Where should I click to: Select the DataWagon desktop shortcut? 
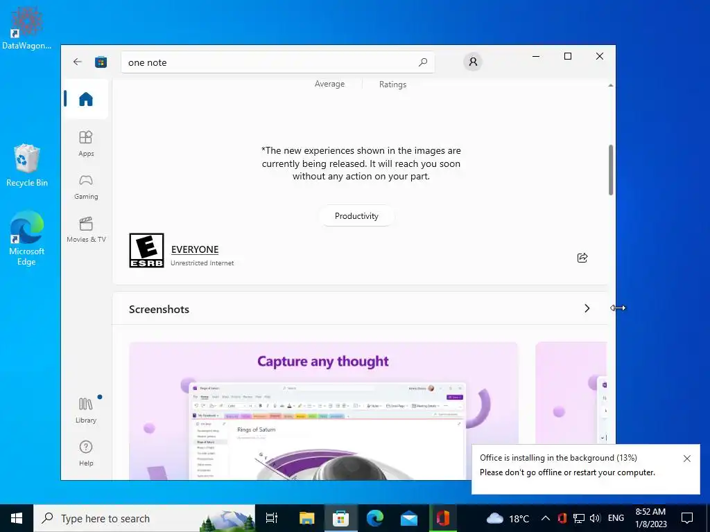(x=27, y=28)
